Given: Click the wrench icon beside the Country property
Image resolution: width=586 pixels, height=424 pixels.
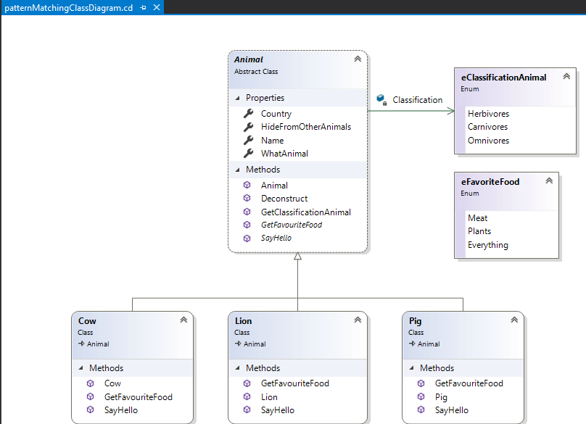Looking at the screenshot, I should (x=247, y=114).
